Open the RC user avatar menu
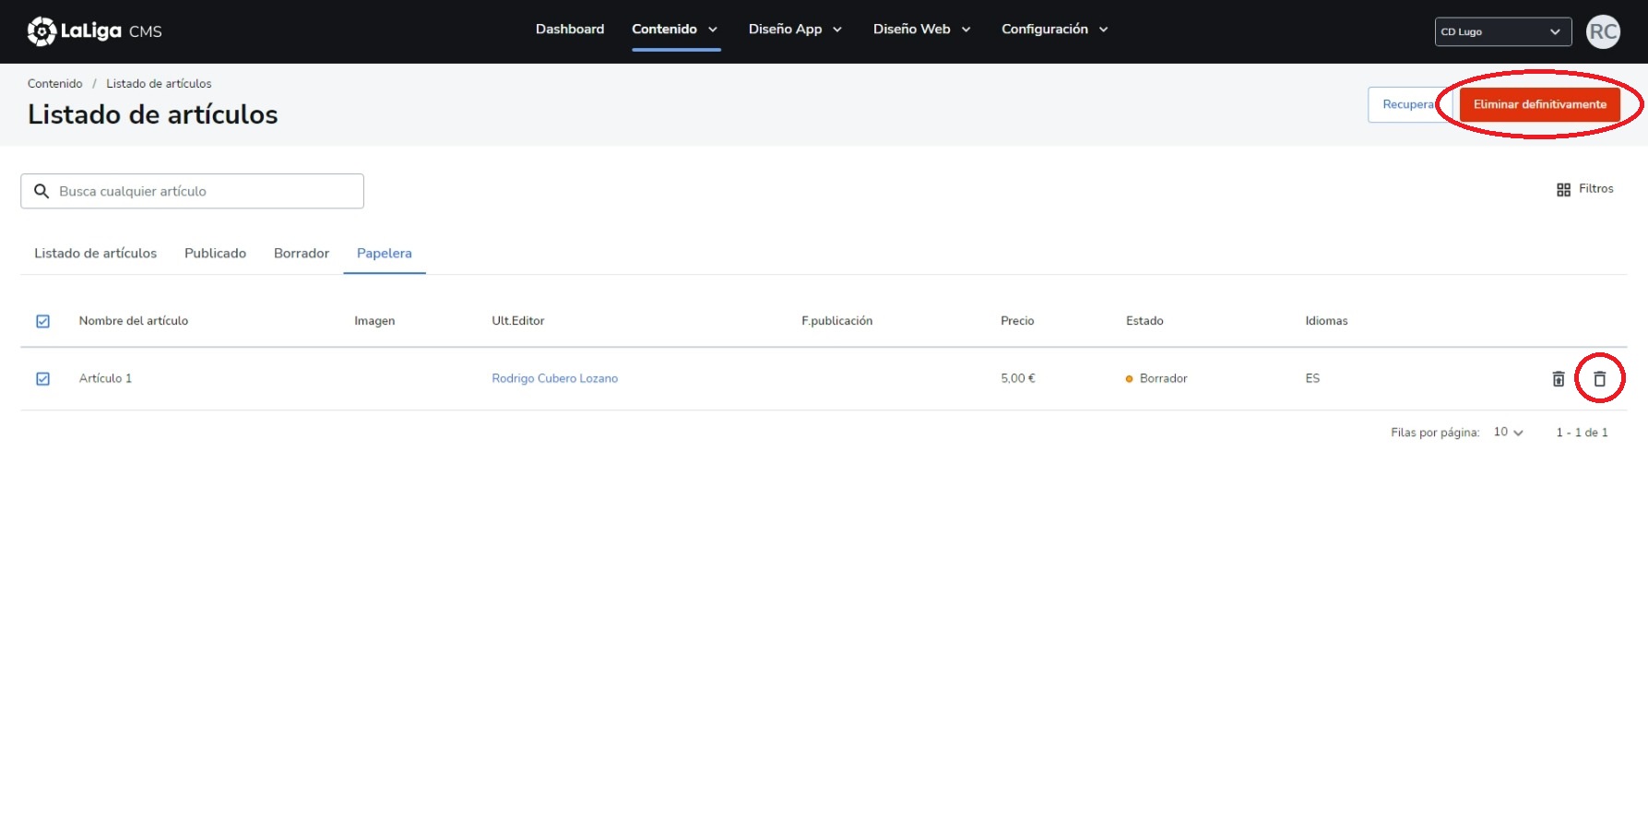The height and width of the screenshot is (832, 1648). pos(1603,31)
